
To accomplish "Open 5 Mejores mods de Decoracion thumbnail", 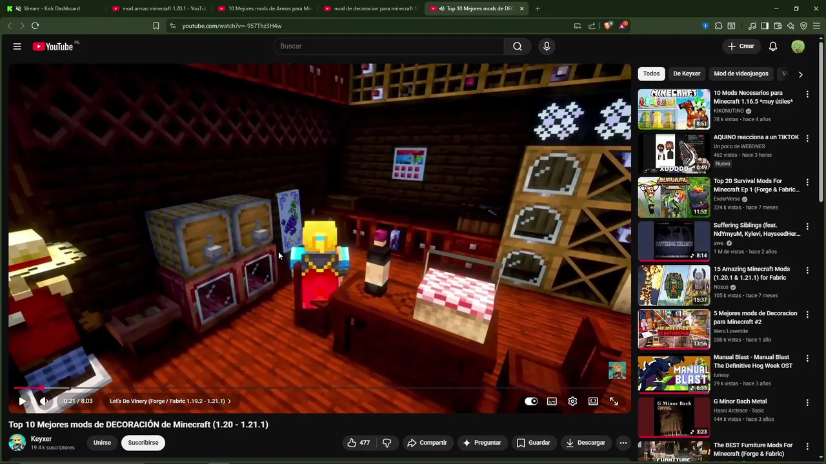I will [674, 329].
